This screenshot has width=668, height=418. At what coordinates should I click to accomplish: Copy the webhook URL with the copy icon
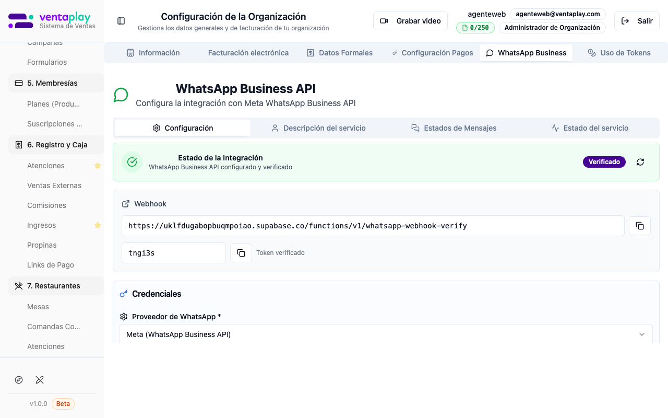click(x=639, y=226)
